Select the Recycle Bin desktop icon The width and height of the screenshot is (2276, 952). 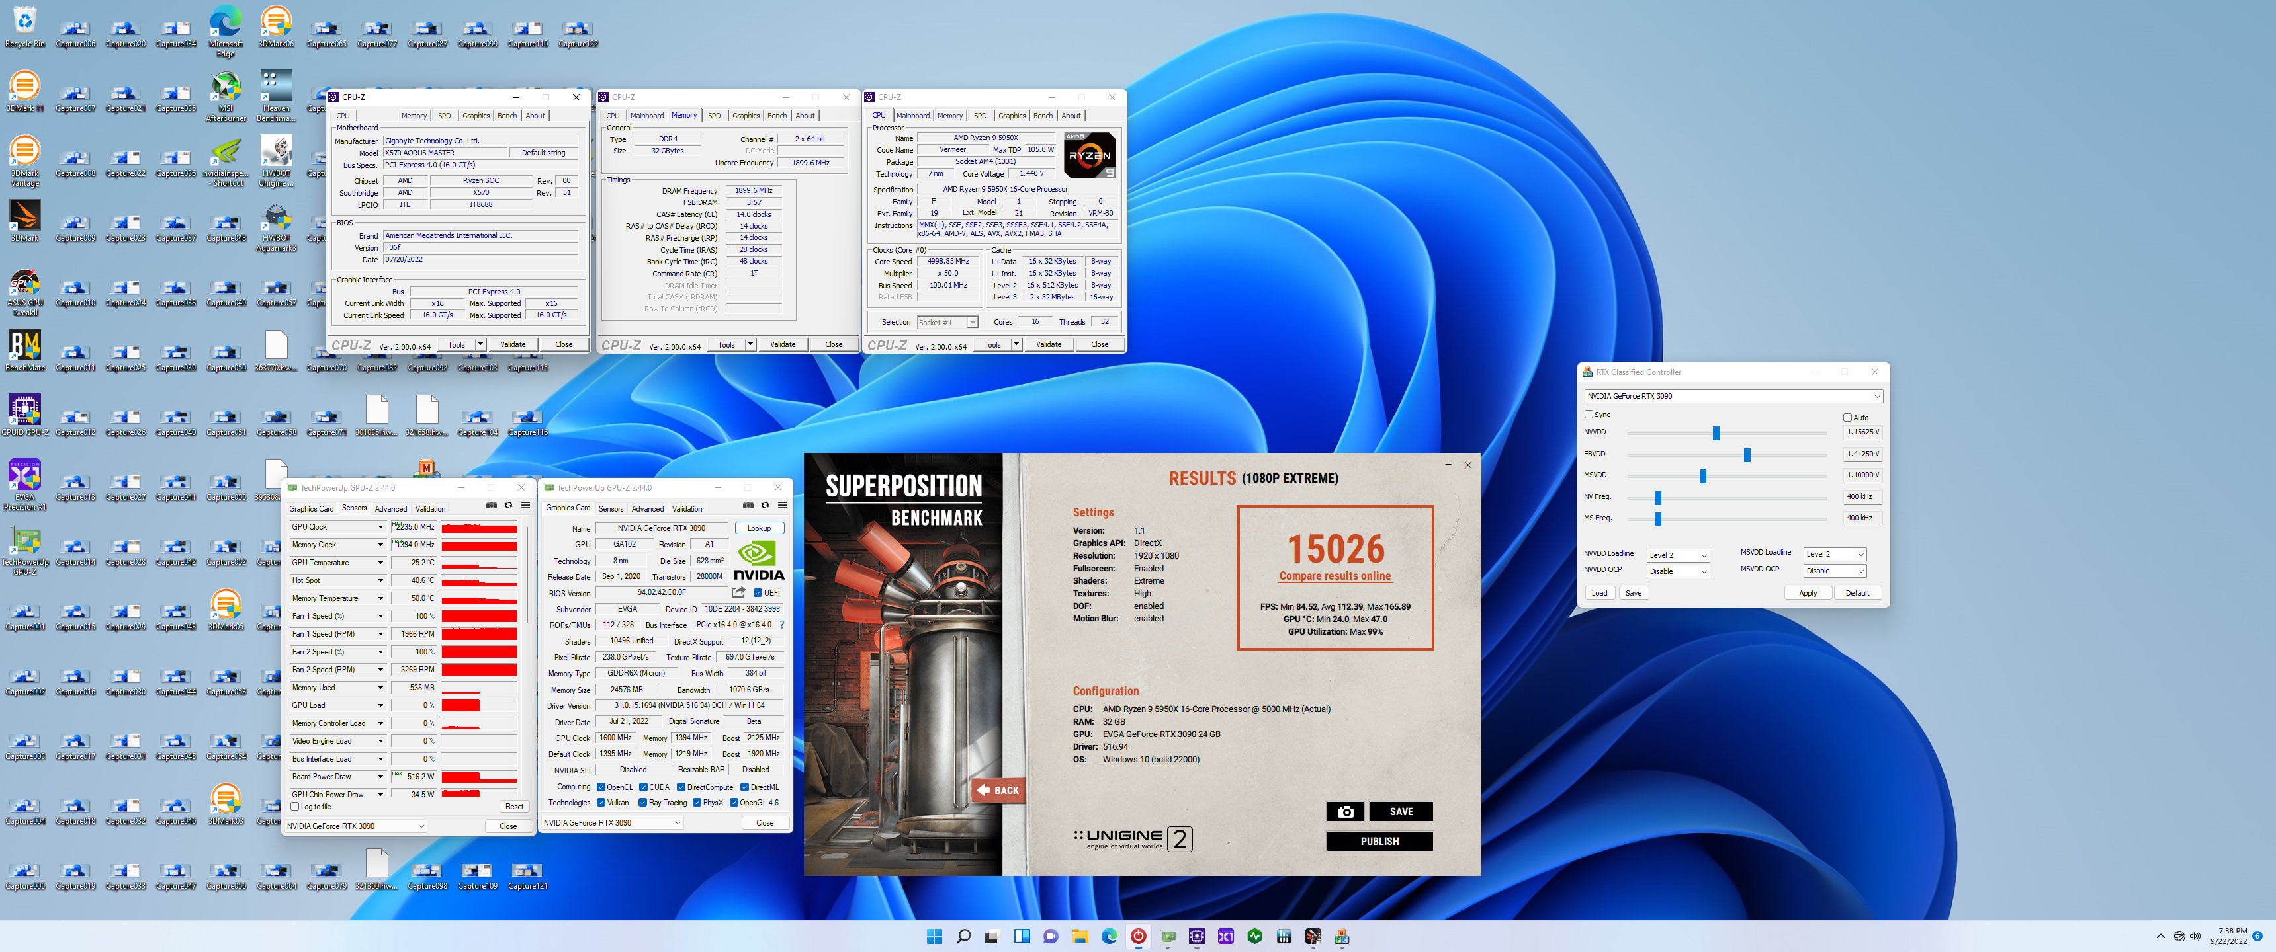point(24,26)
